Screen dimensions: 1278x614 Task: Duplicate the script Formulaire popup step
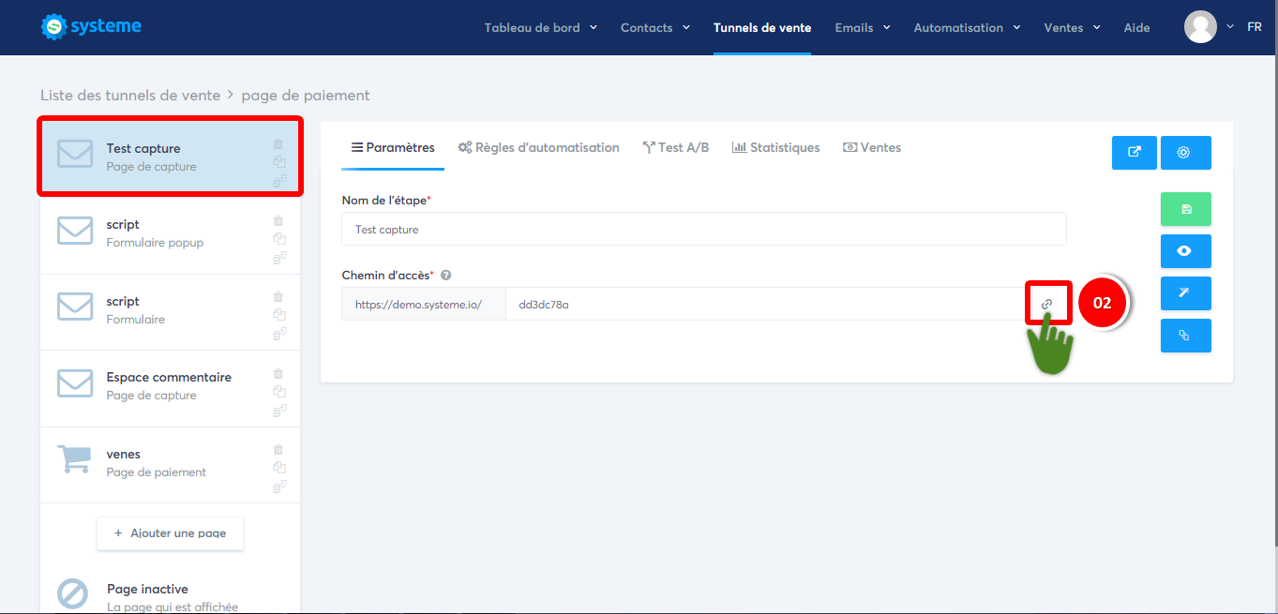[x=279, y=239]
